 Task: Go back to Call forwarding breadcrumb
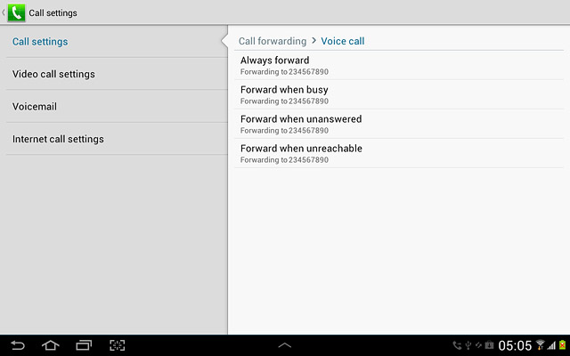pyautogui.click(x=273, y=41)
